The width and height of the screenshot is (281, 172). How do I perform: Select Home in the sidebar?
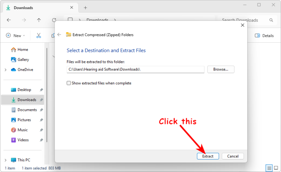pyautogui.click(x=22, y=50)
